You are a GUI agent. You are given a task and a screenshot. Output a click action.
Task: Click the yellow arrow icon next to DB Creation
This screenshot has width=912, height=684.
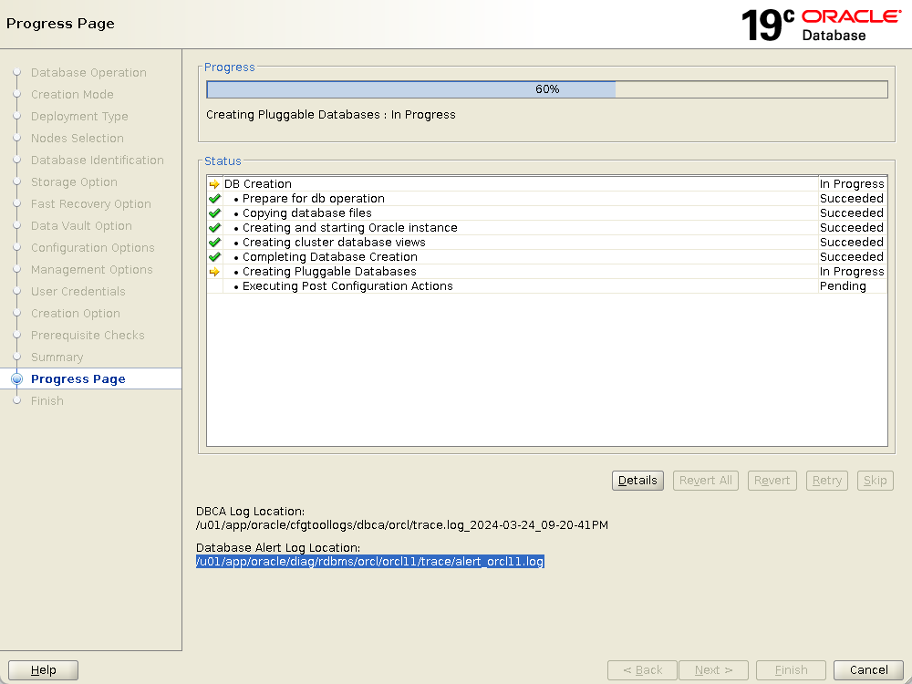(x=214, y=184)
